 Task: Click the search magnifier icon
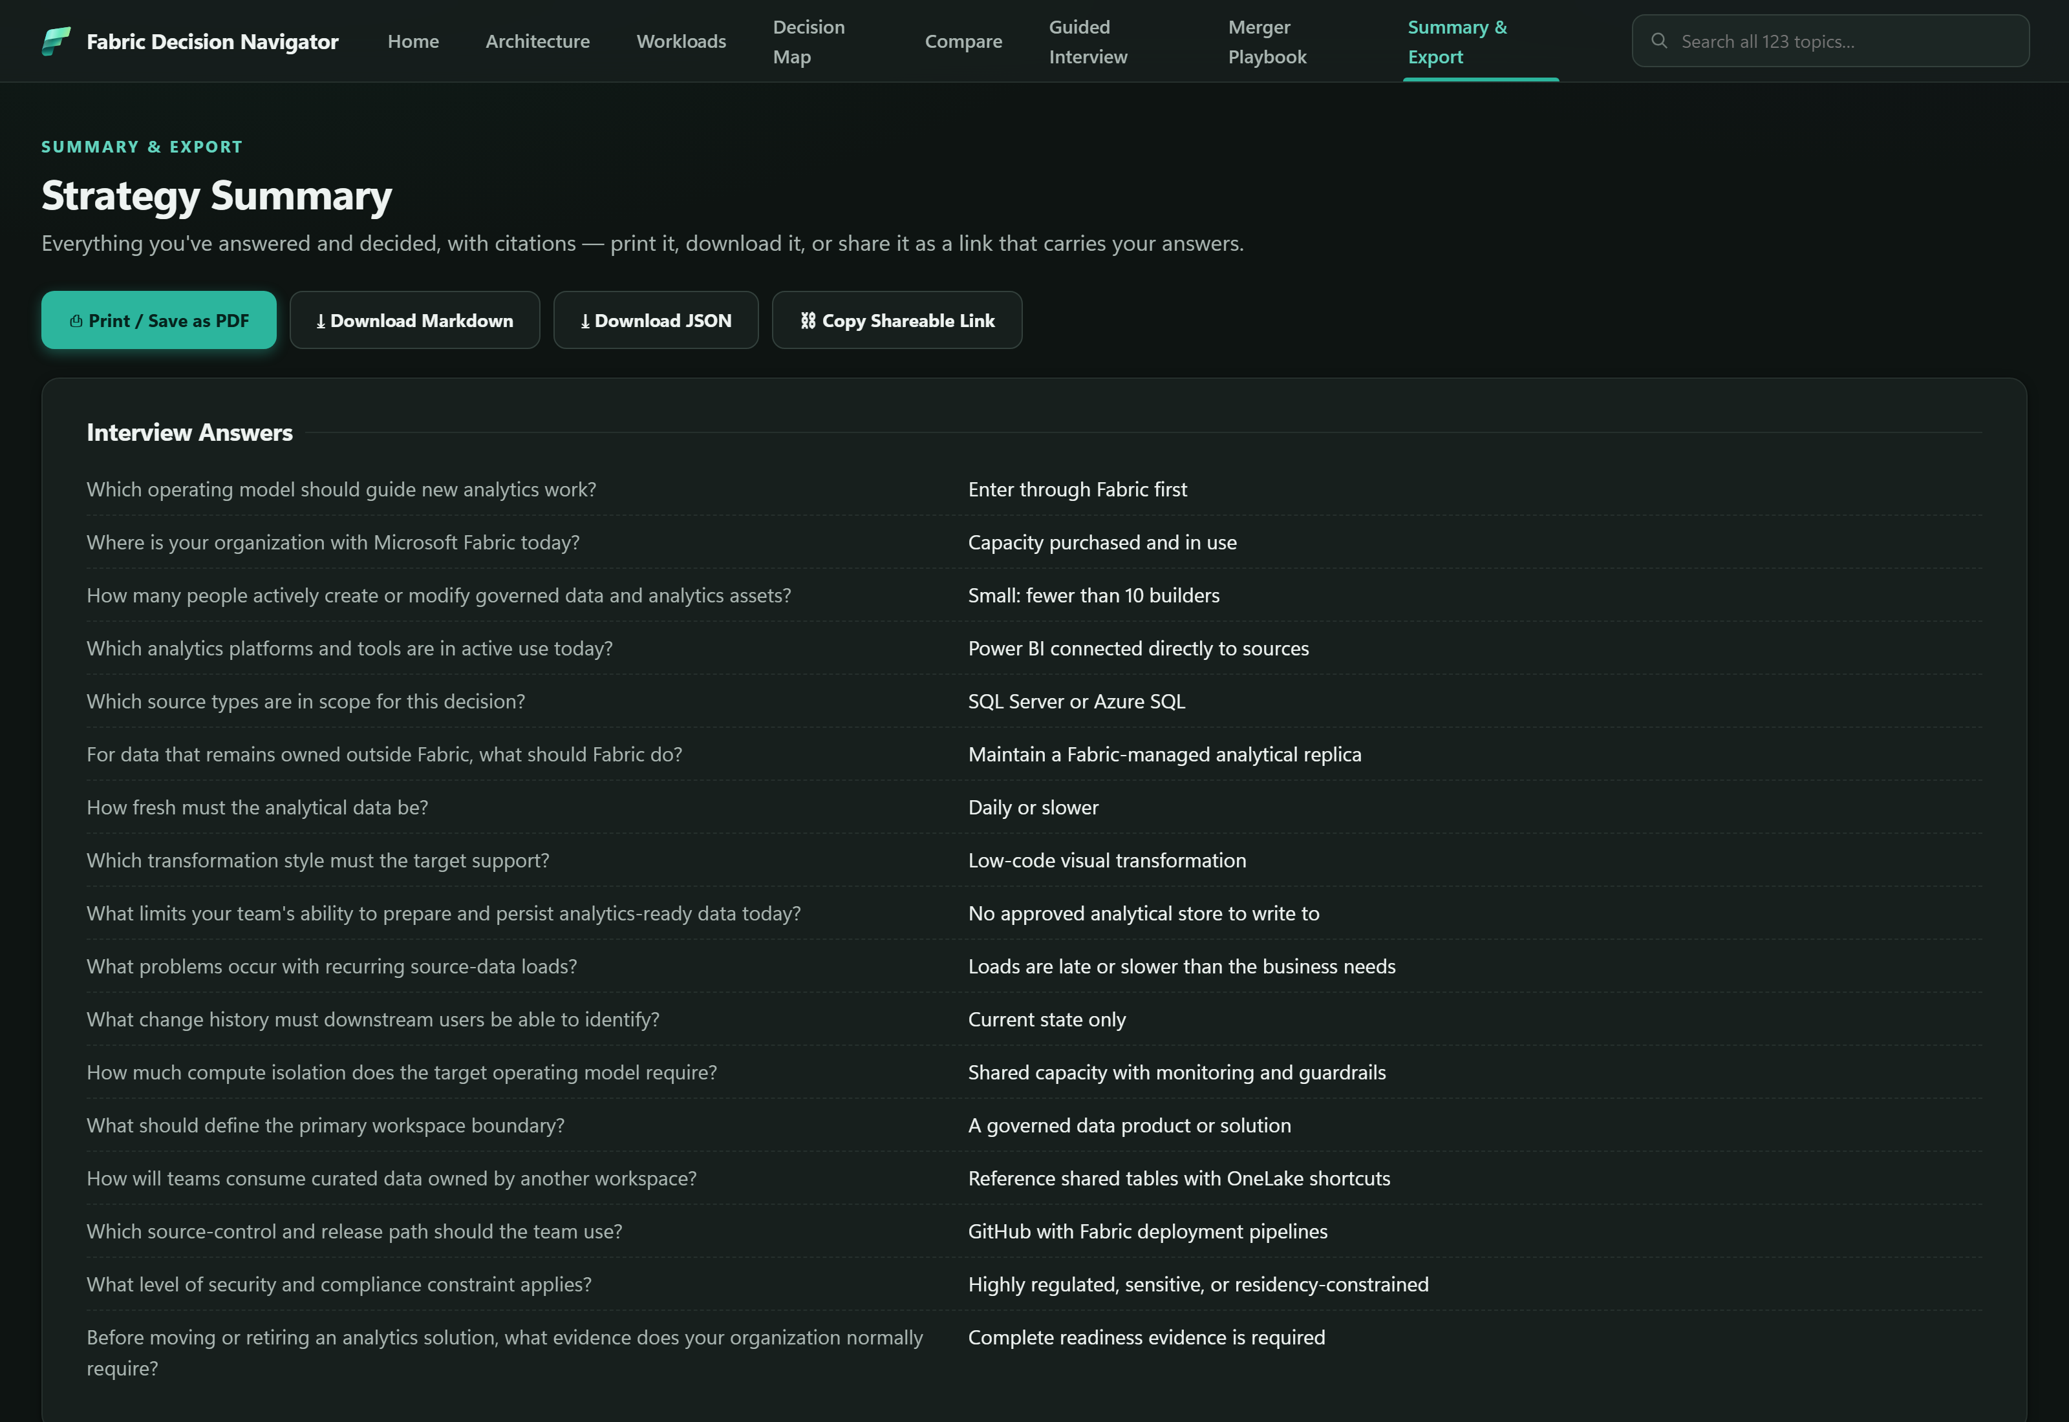pyautogui.click(x=1658, y=41)
